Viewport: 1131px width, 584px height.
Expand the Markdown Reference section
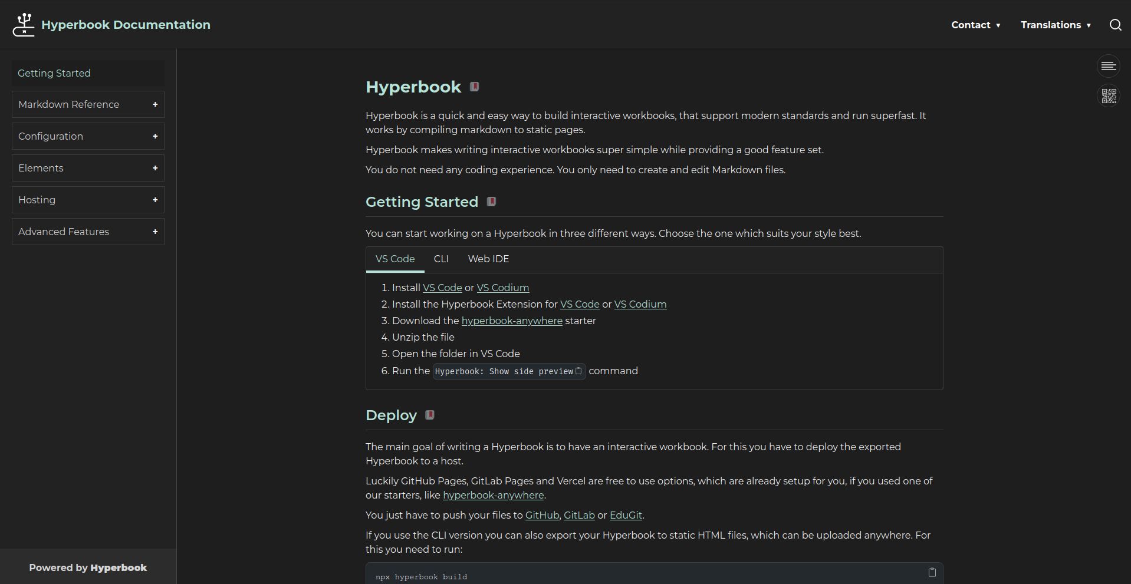click(154, 104)
